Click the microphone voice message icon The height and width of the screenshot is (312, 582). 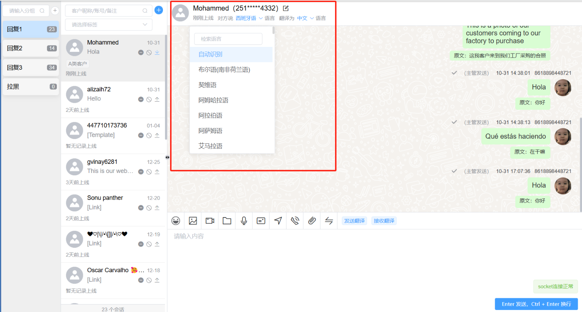pos(244,221)
